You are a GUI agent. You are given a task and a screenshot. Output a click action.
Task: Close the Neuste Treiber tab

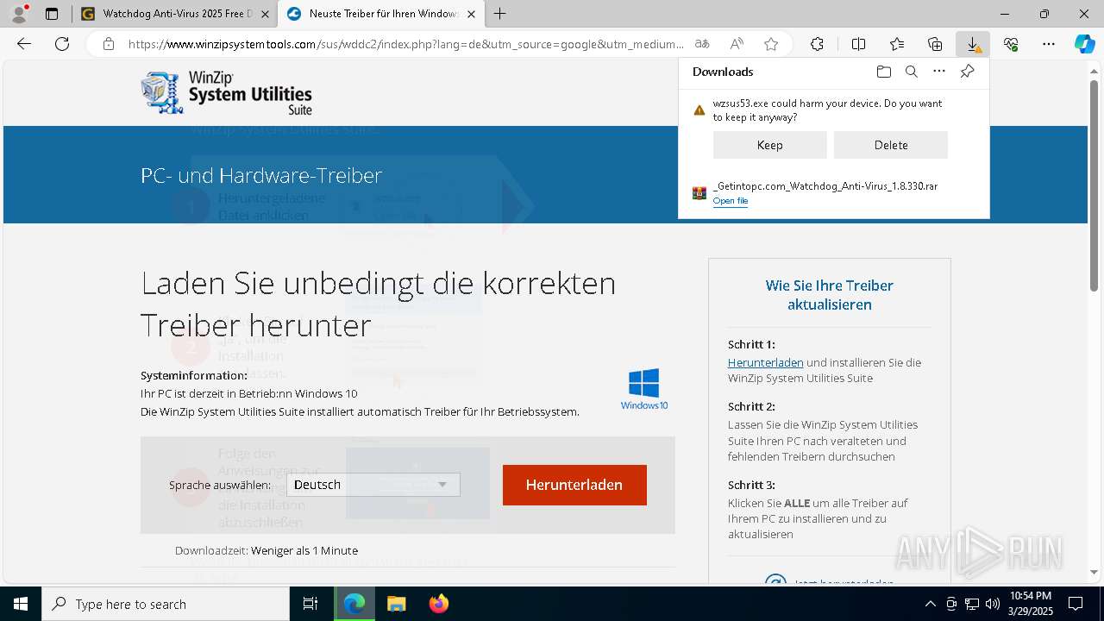(x=471, y=14)
